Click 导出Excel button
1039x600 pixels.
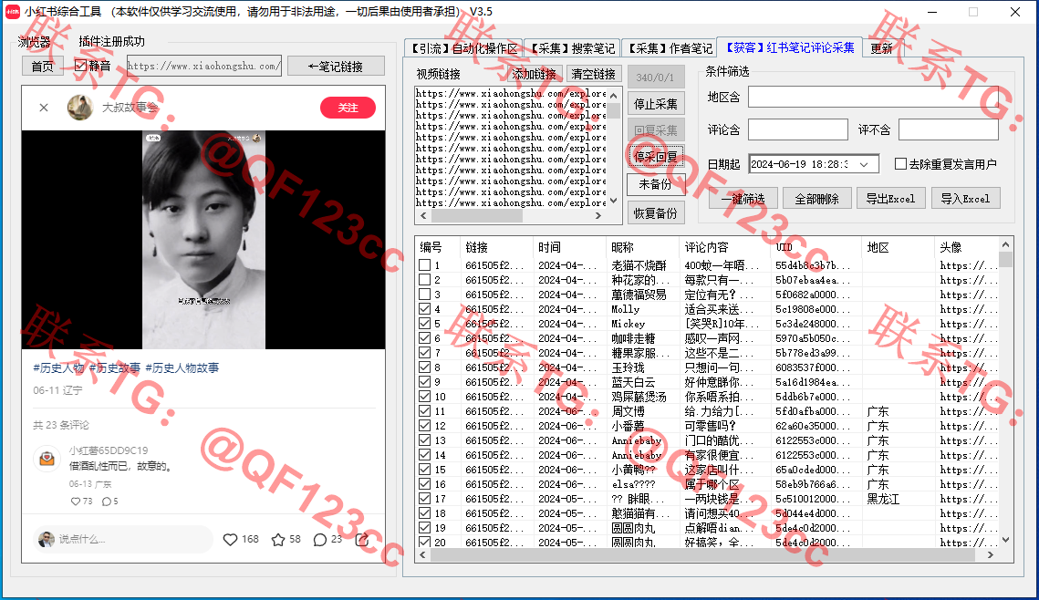pyautogui.click(x=890, y=199)
